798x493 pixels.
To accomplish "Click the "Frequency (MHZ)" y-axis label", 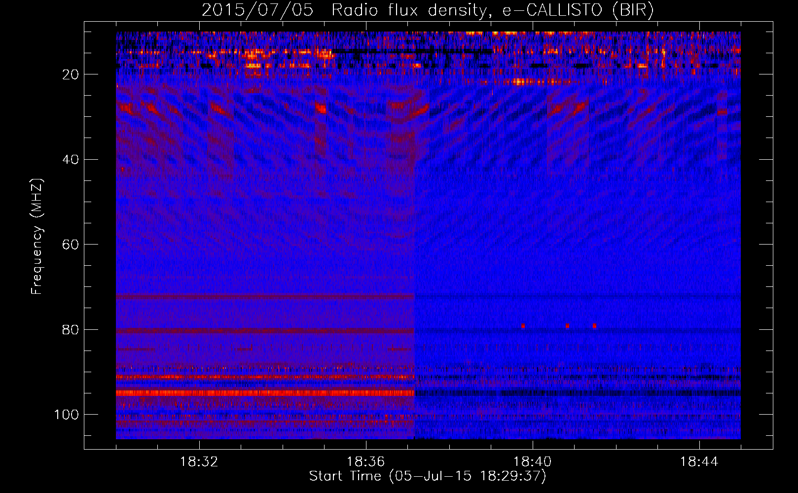I will point(37,237).
